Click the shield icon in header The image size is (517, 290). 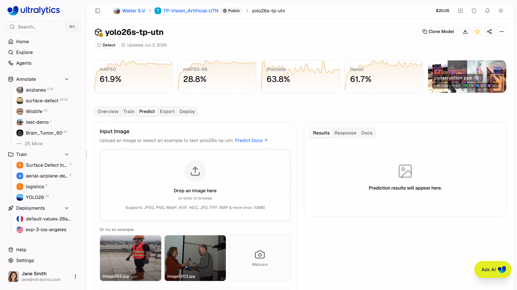click(x=474, y=11)
